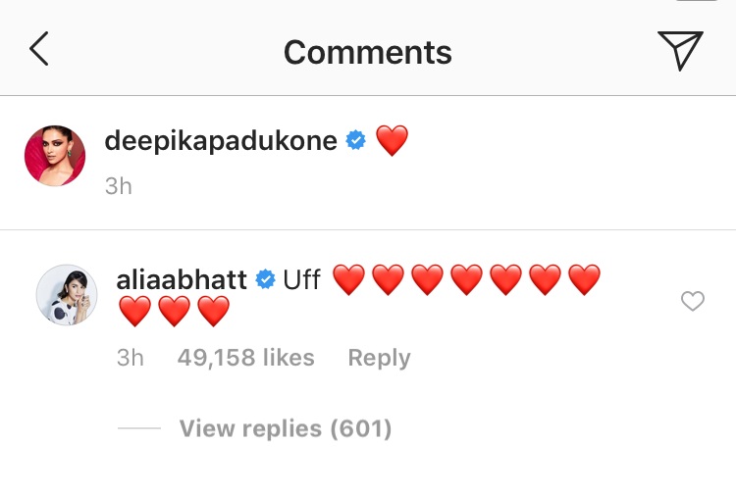Tap the 3h timestamp beside 49,158 likes
The width and height of the screenshot is (736, 492).
130,358
